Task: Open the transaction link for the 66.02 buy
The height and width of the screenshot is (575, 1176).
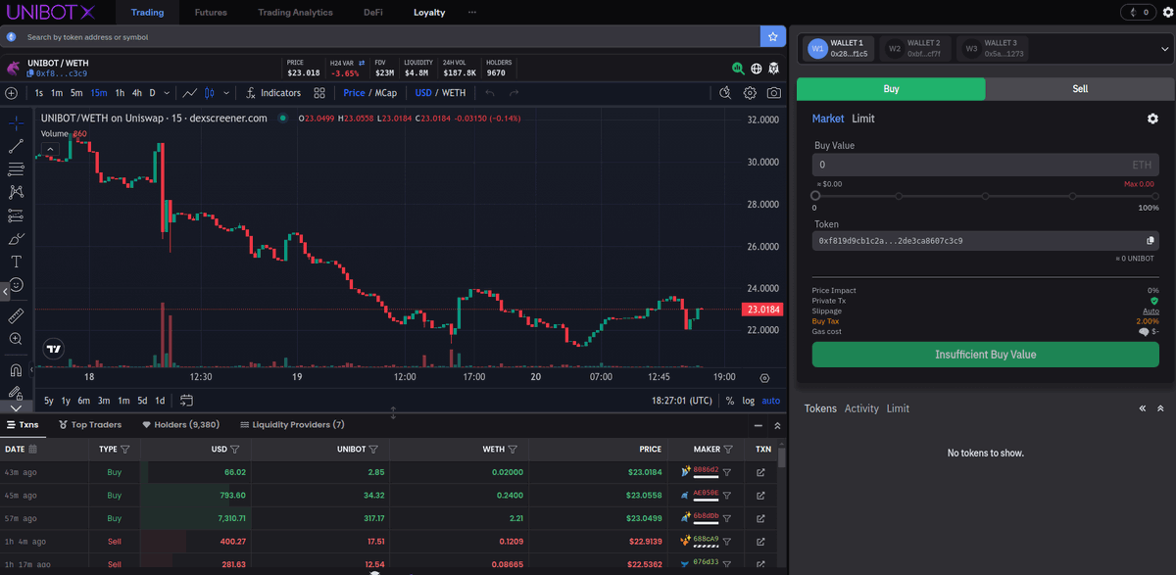Action: coord(761,471)
